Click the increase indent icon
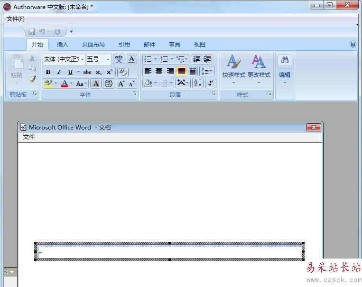The width and height of the screenshot is (362, 287). pos(207,59)
